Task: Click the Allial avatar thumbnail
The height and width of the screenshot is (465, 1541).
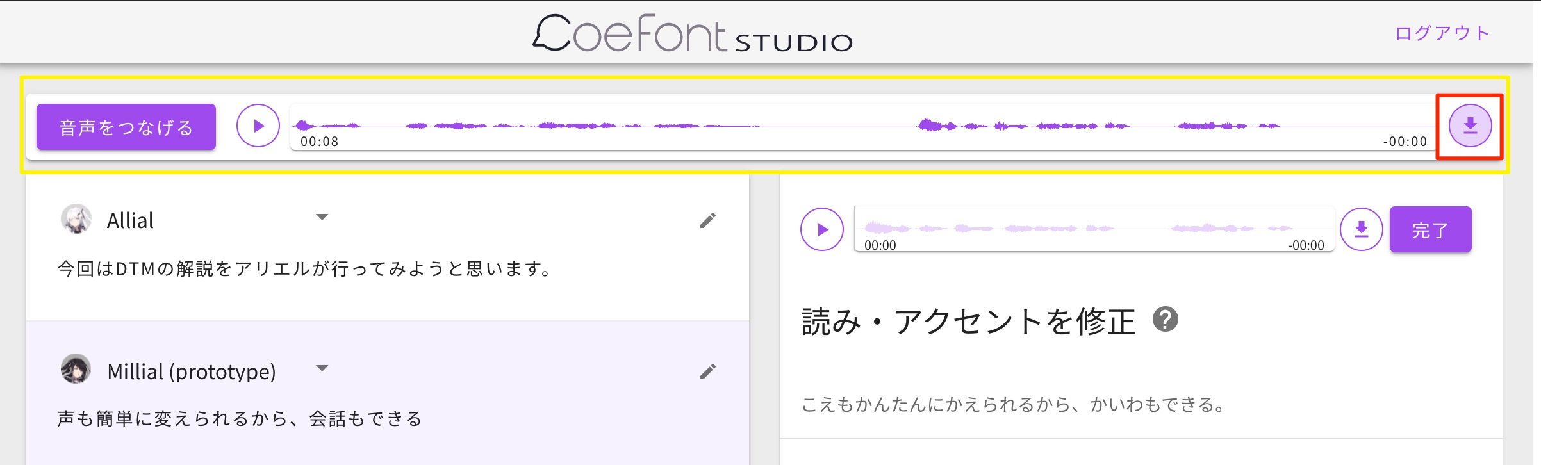Action: tap(76, 219)
